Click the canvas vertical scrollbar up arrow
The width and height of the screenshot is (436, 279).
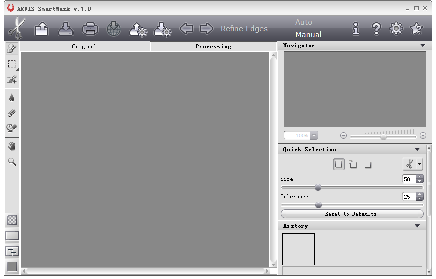(x=273, y=55)
